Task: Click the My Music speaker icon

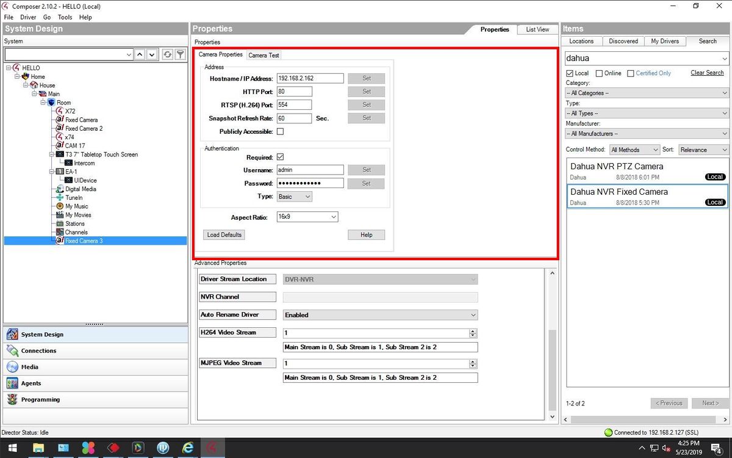Action: click(x=60, y=206)
